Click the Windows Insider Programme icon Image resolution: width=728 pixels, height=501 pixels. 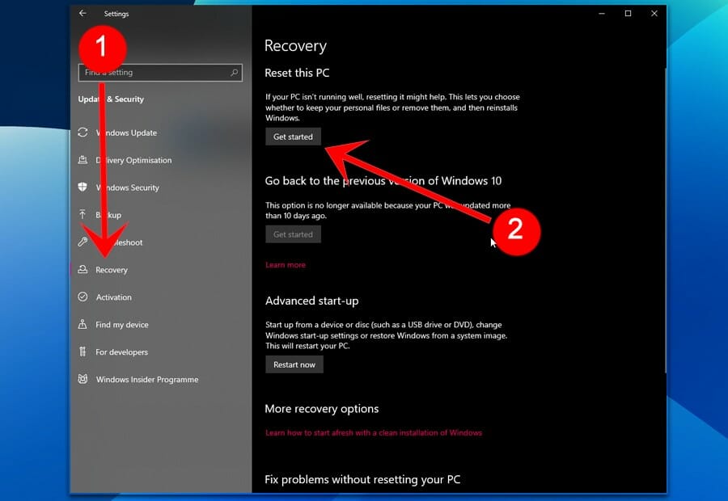pos(83,379)
